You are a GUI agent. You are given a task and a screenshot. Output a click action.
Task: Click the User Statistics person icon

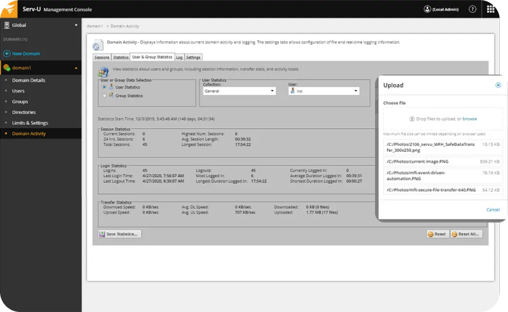[111, 87]
